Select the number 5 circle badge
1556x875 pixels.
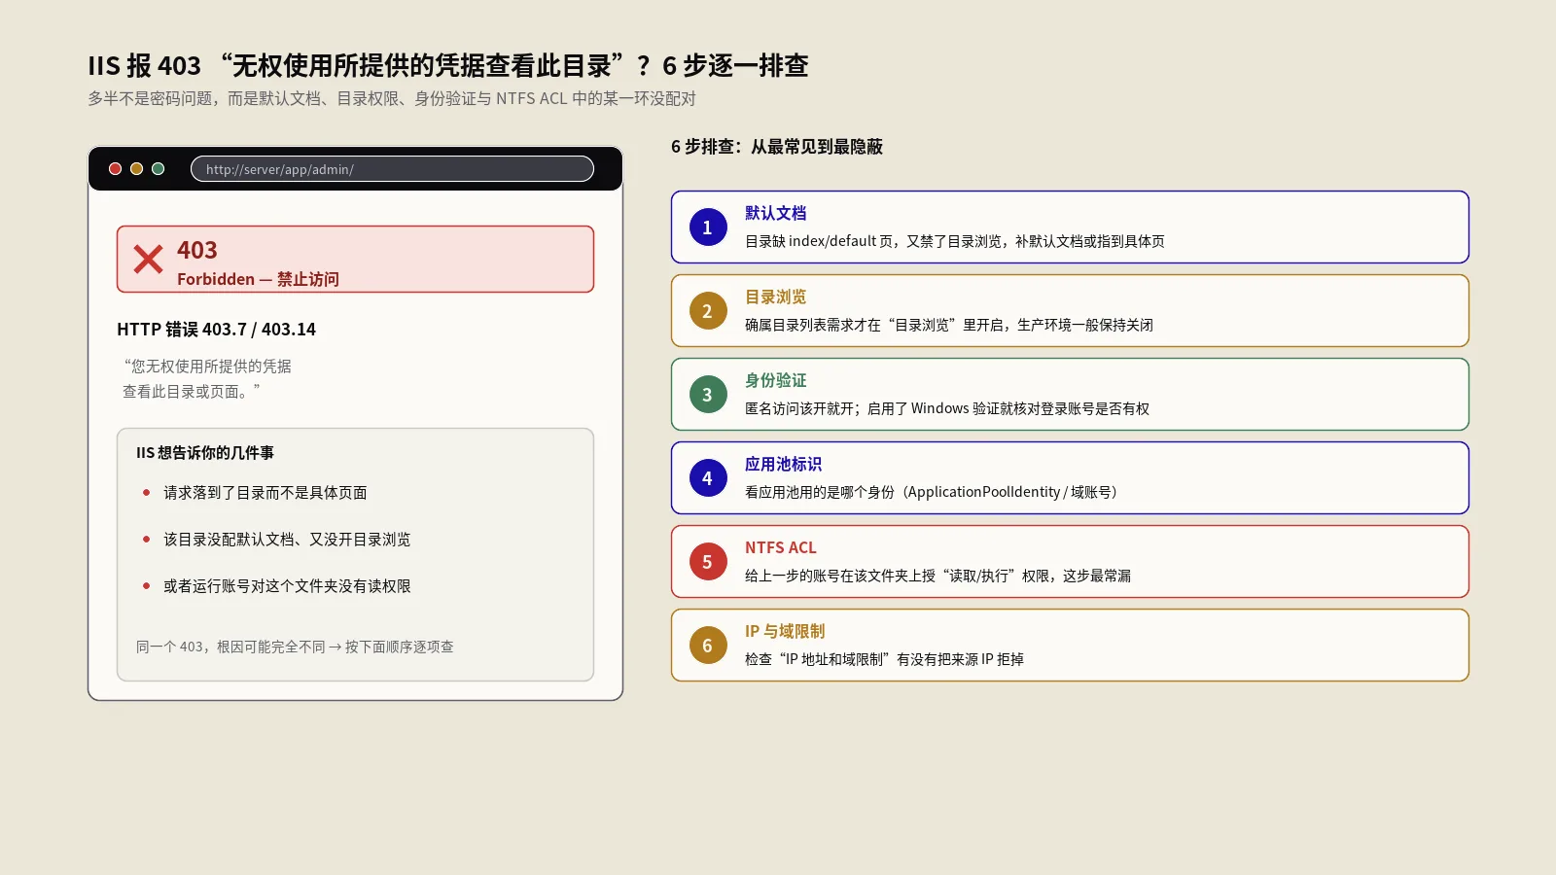(x=708, y=562)
